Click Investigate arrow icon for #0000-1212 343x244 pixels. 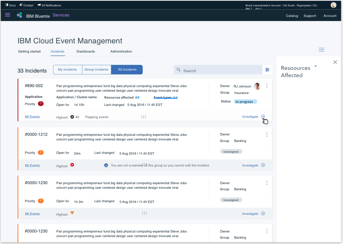coord(263,165)
